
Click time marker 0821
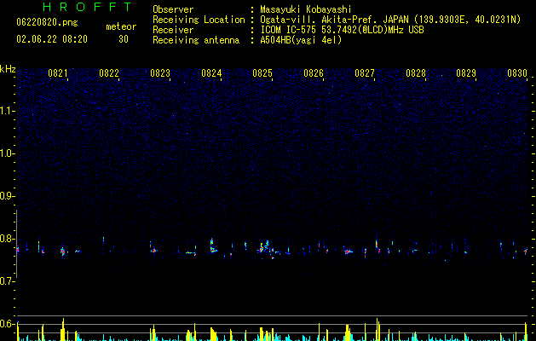pyautogui.click(x=57, y=73)
